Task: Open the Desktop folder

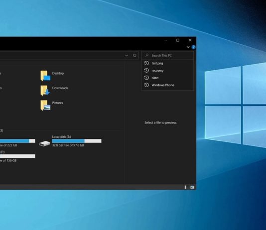Action: (x=45, y=76)
